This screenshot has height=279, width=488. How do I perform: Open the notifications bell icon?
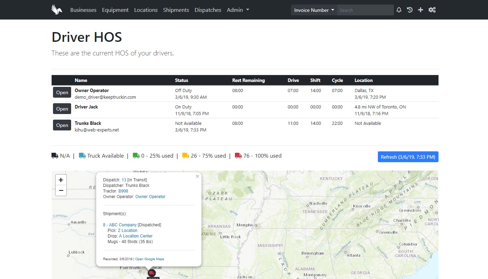click(x=399, y=10)
